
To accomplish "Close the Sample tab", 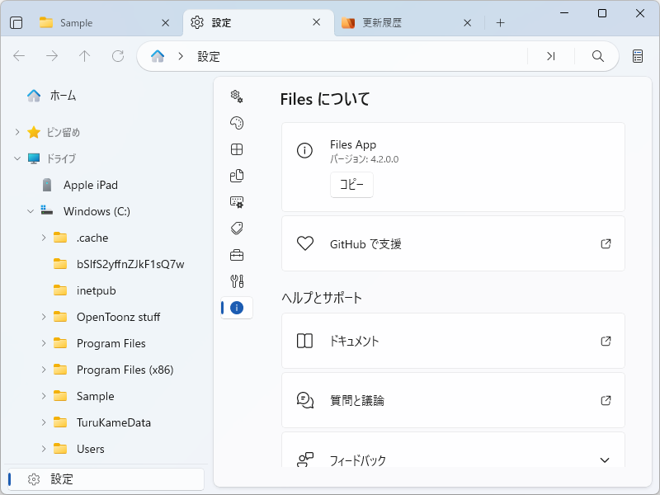I will [x=166, y=23].
